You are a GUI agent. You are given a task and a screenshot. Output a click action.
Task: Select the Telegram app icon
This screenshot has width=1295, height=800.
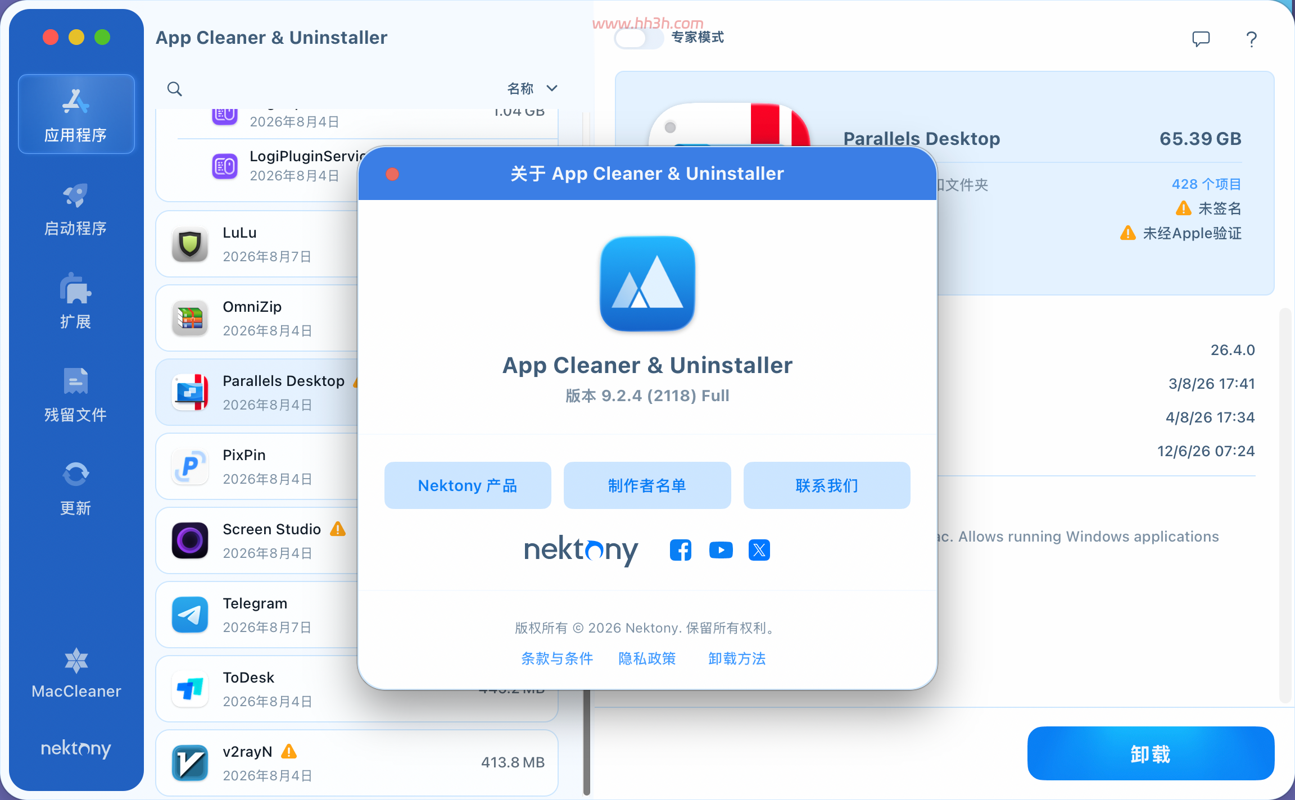(190, 615)
